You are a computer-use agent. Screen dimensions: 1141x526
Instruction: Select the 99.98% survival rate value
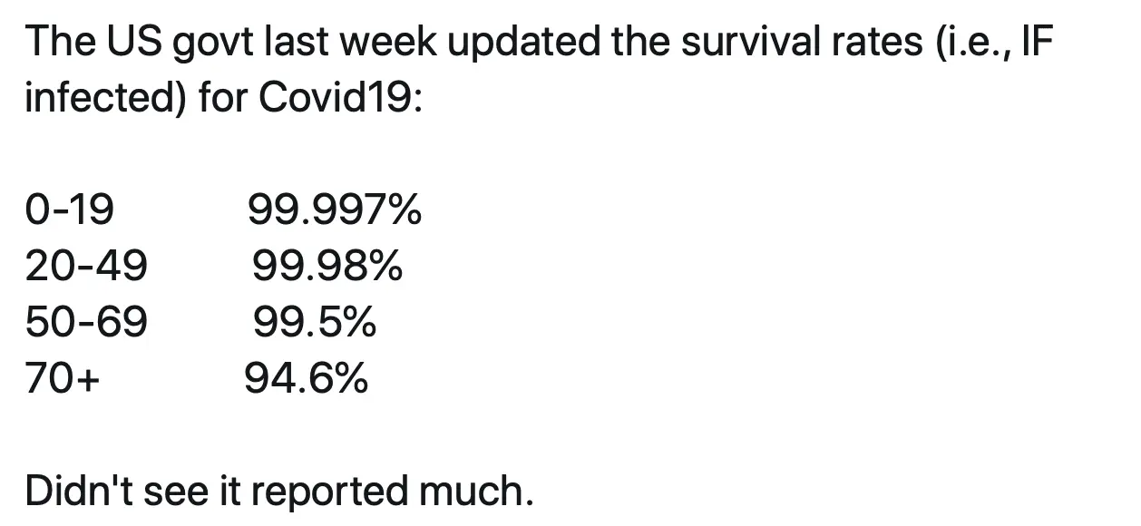click(327, 267)
